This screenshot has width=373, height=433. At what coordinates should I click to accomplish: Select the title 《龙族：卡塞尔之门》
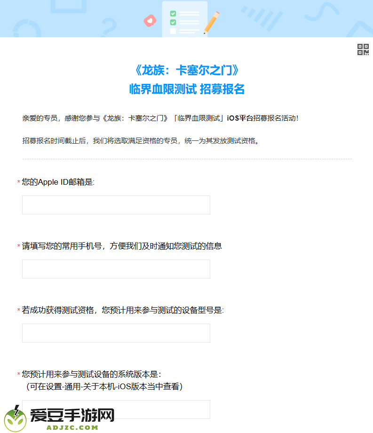coord(187,70)
